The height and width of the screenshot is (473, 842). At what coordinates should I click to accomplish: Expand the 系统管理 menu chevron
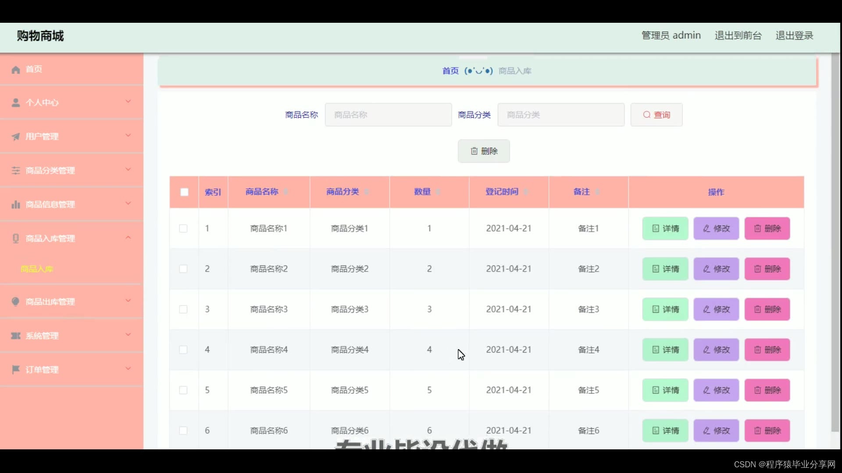click(x=128, y=335)
